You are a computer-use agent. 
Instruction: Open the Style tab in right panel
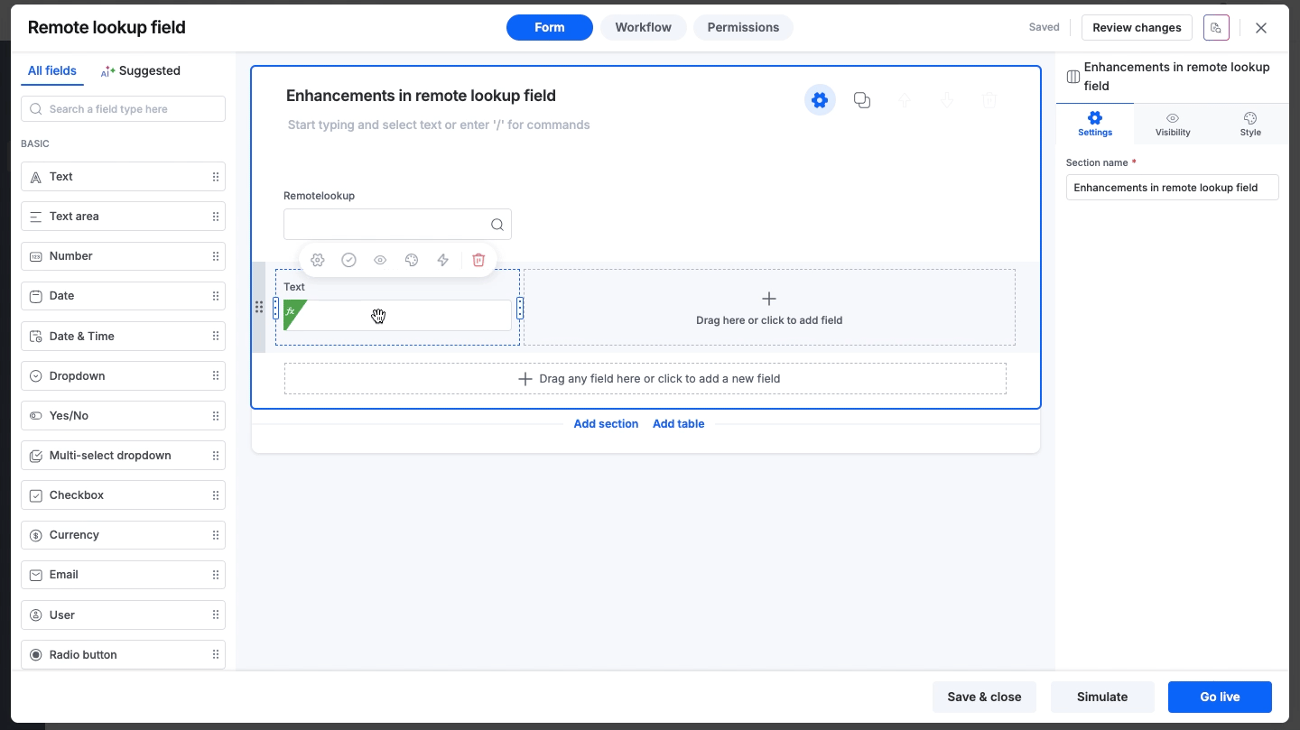(1250, 125)
